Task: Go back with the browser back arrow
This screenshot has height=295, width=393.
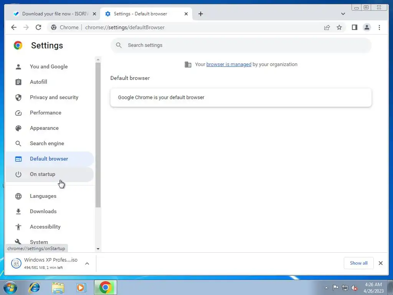Action: [x=14, y=27]
